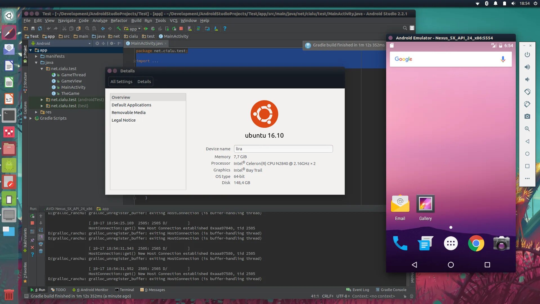Open the Android project view dropdown

pos(61,43)
